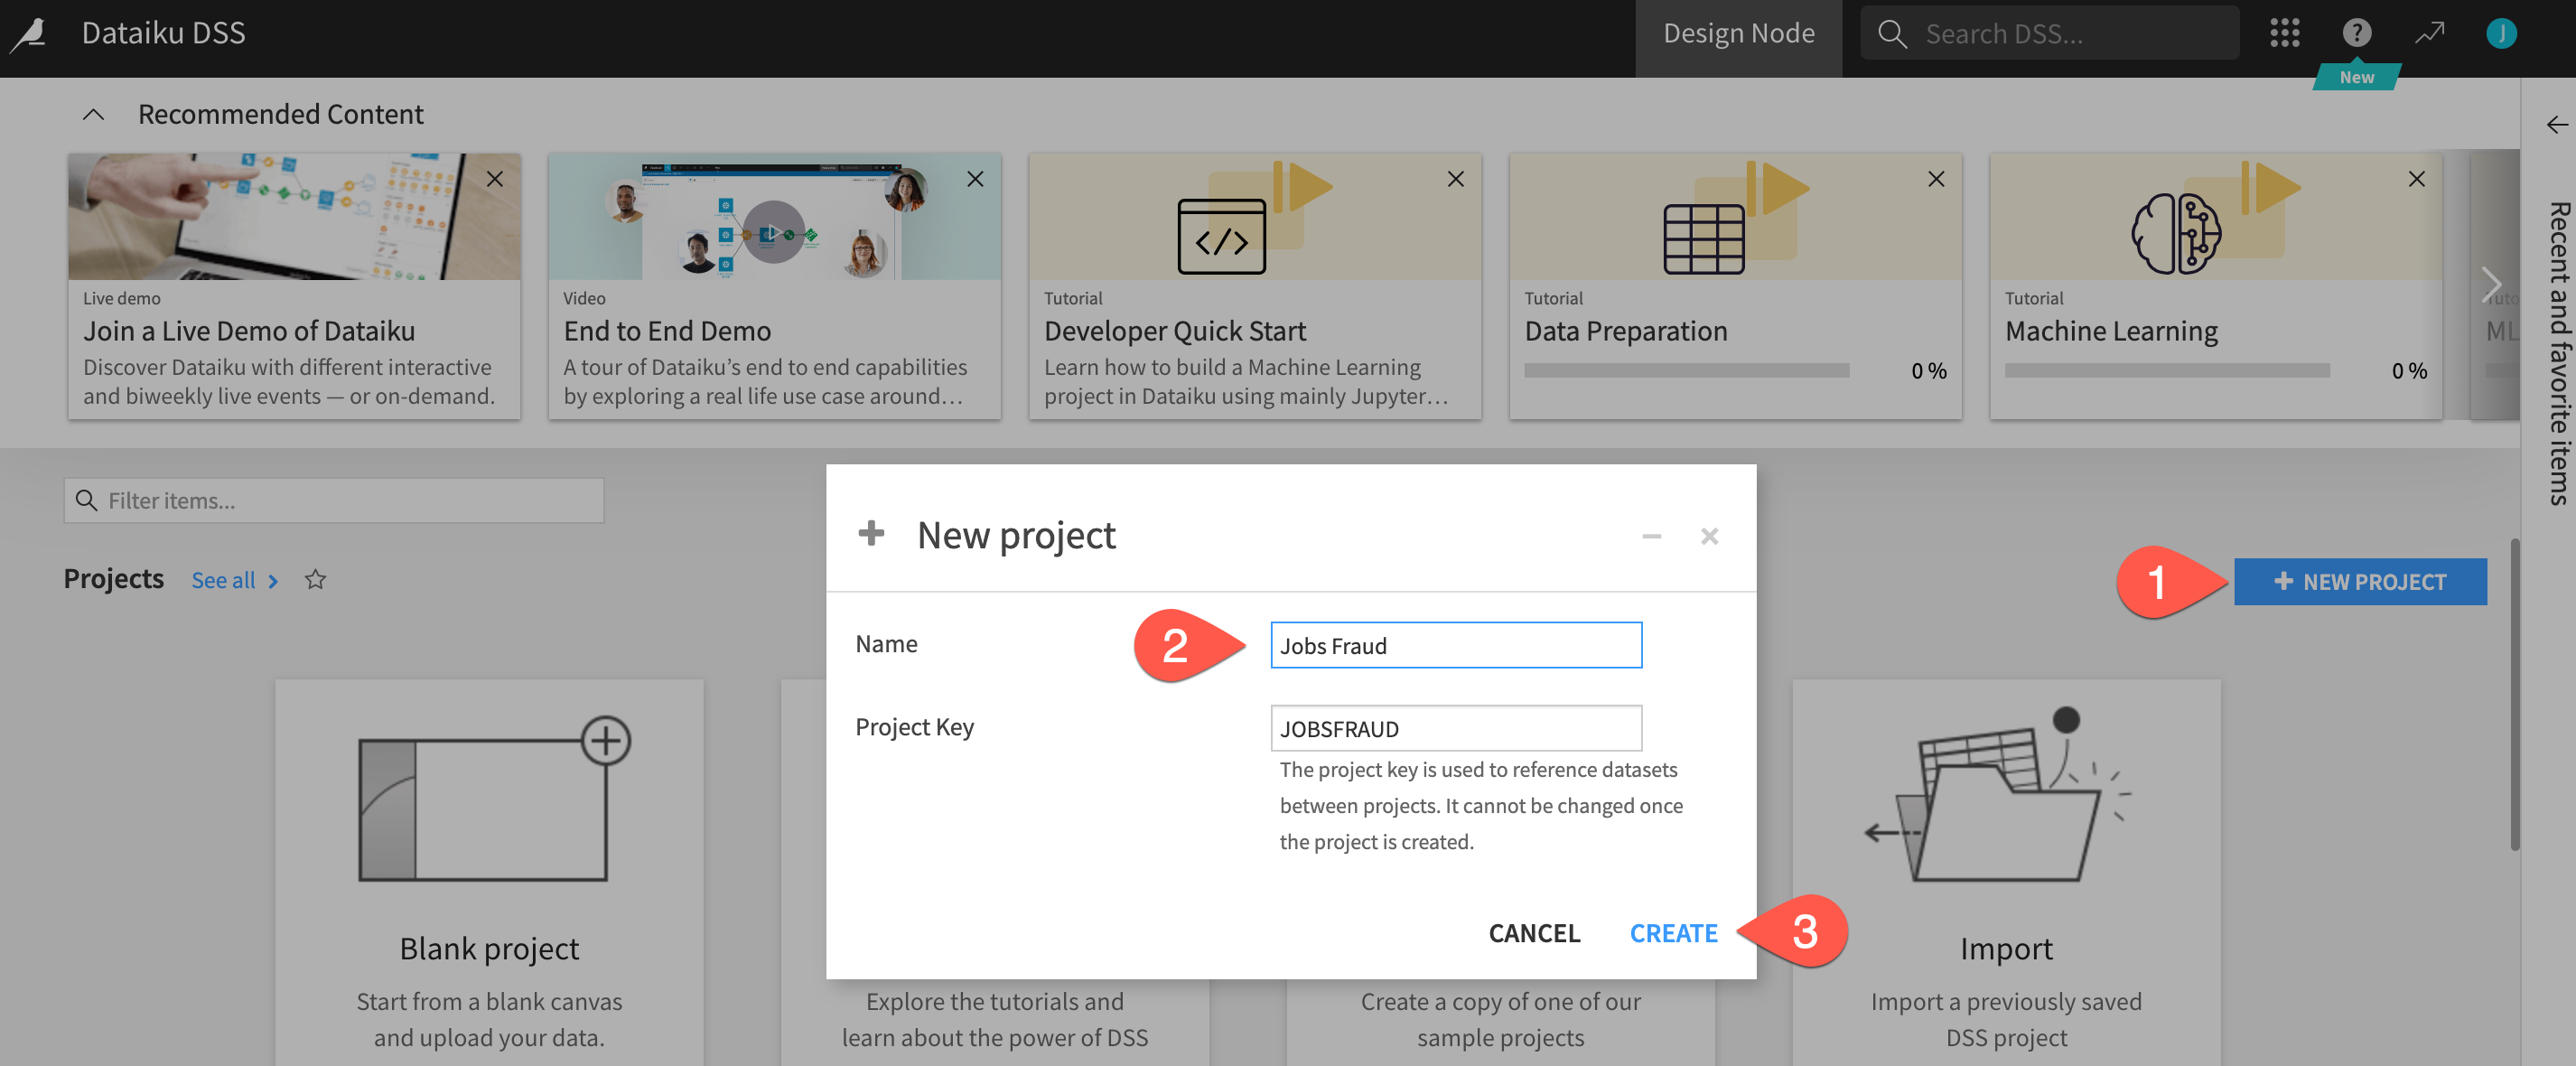Screen dimensions: 2576x1066
Task: Click the Data Preparation progress bar
Action: click(1686, 371)
